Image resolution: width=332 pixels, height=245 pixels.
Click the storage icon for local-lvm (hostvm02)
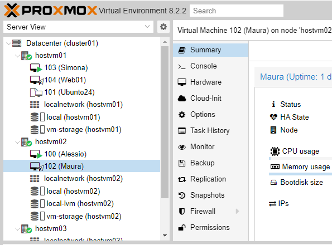click(x=37, y=204)
